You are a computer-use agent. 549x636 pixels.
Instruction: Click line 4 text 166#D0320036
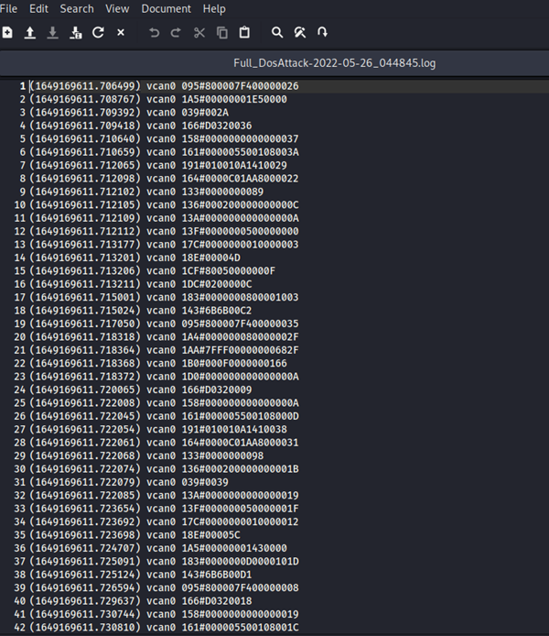[x=217, y=126]
